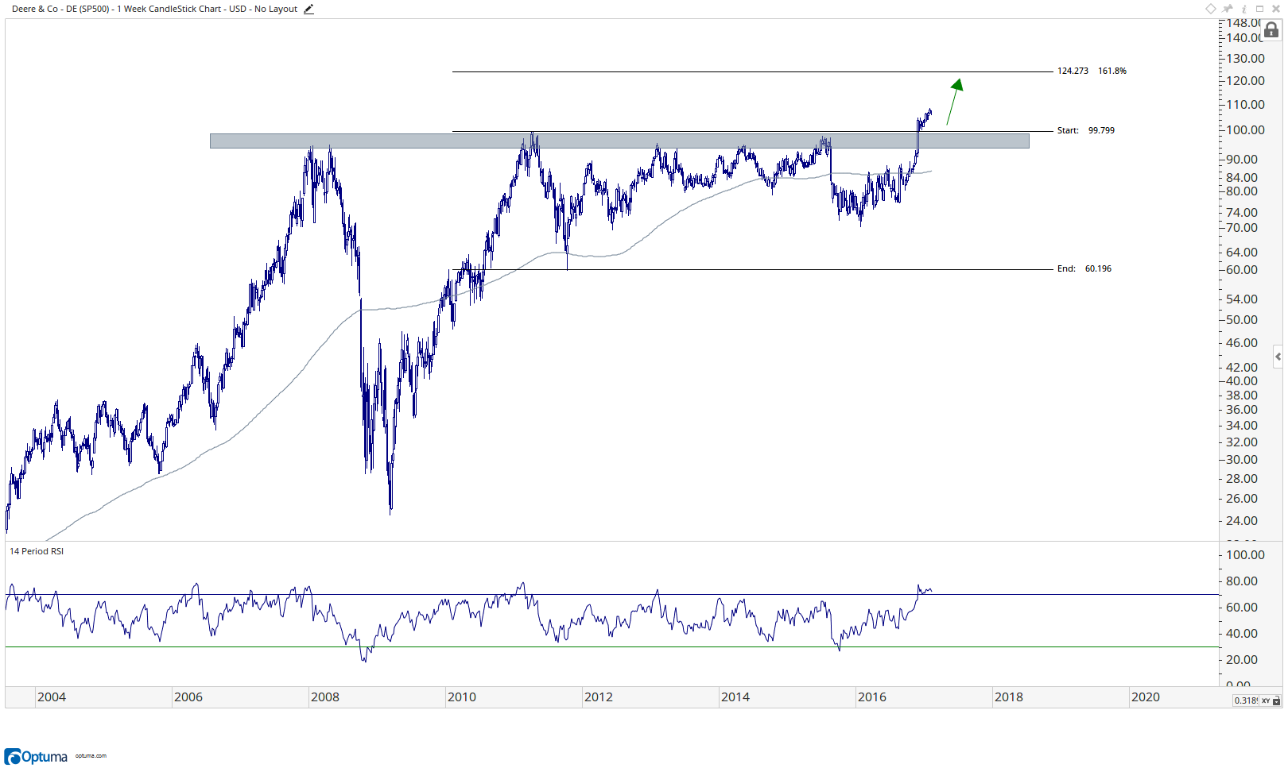
Task: Click the Optuma logo
Action: (36, 756)
